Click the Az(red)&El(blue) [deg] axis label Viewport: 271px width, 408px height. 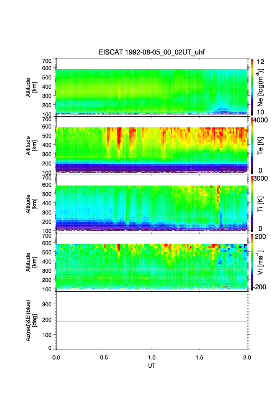click(31, 320)
